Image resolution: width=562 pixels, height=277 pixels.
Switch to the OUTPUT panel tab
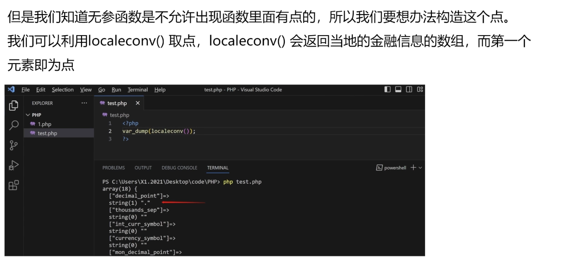[143, 168]
